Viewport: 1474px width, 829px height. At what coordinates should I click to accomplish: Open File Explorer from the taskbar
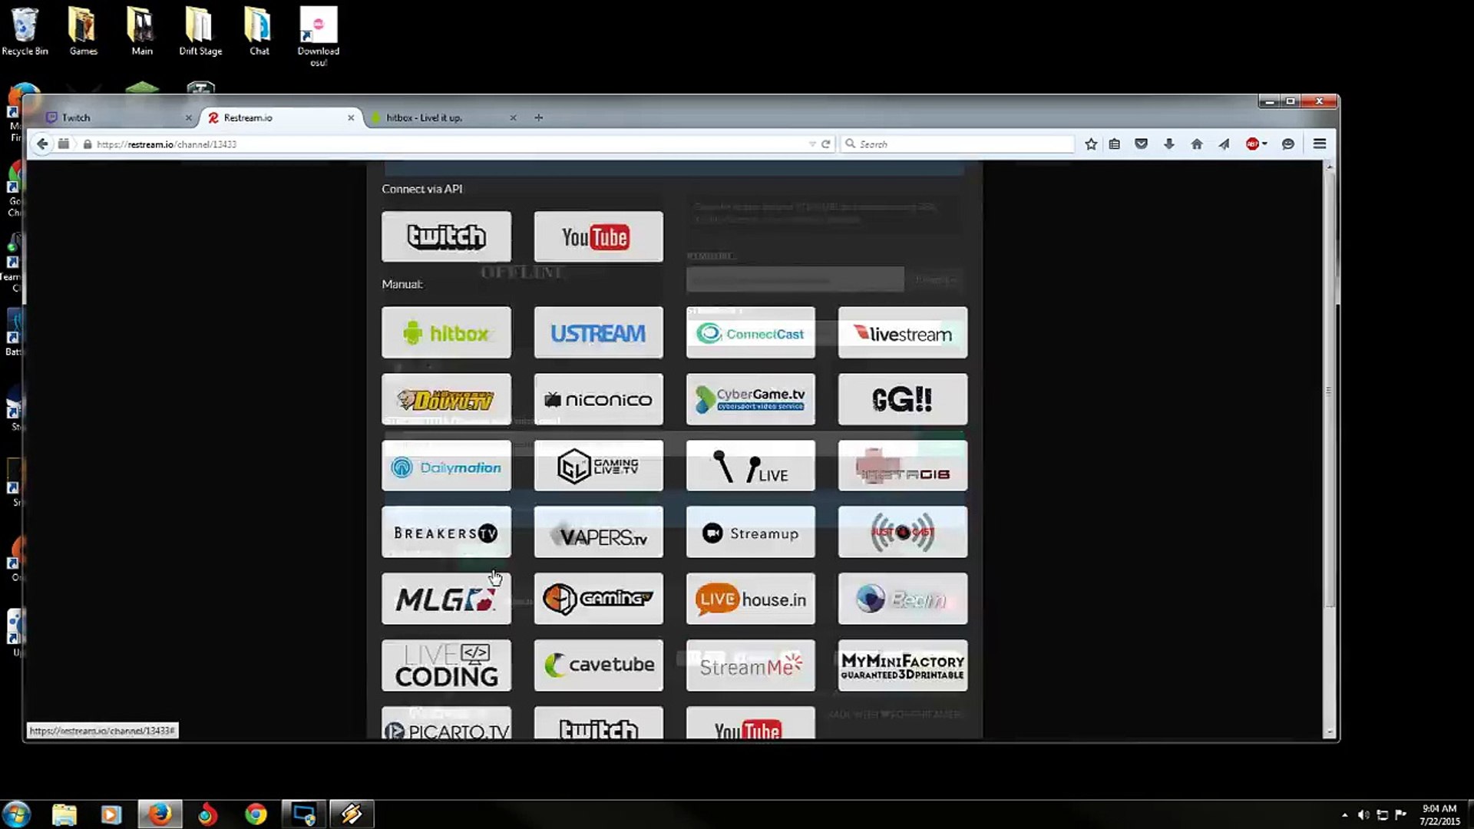(64, 814)
